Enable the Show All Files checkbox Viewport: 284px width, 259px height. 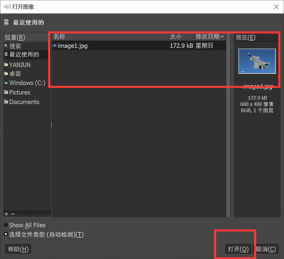point(6,225)
